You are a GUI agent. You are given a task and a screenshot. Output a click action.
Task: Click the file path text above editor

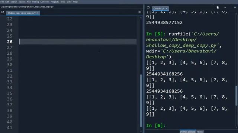(x=27, y=7)
